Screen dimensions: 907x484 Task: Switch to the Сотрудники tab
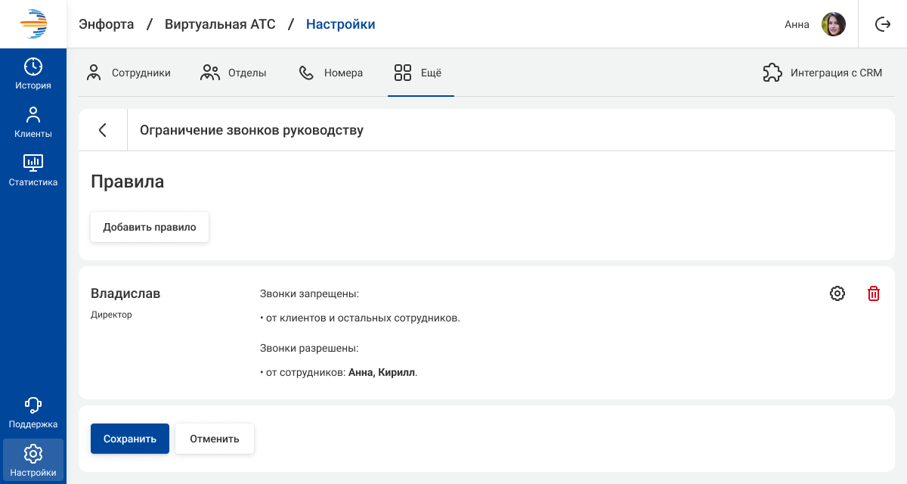(x=128, y=73)
